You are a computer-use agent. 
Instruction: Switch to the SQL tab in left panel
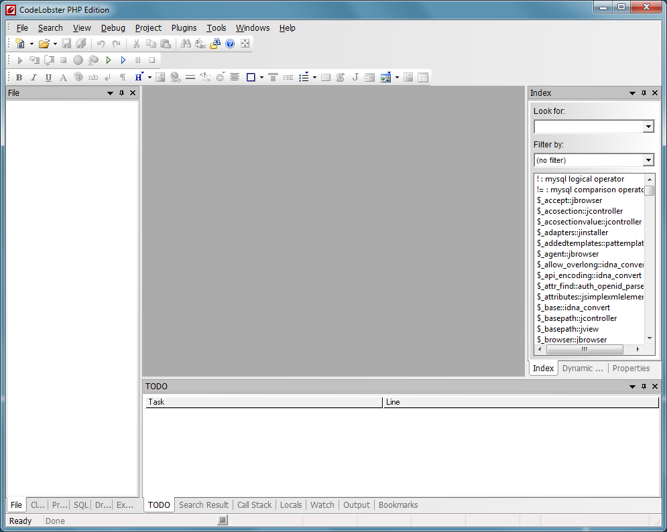click(x=81, y=505)
